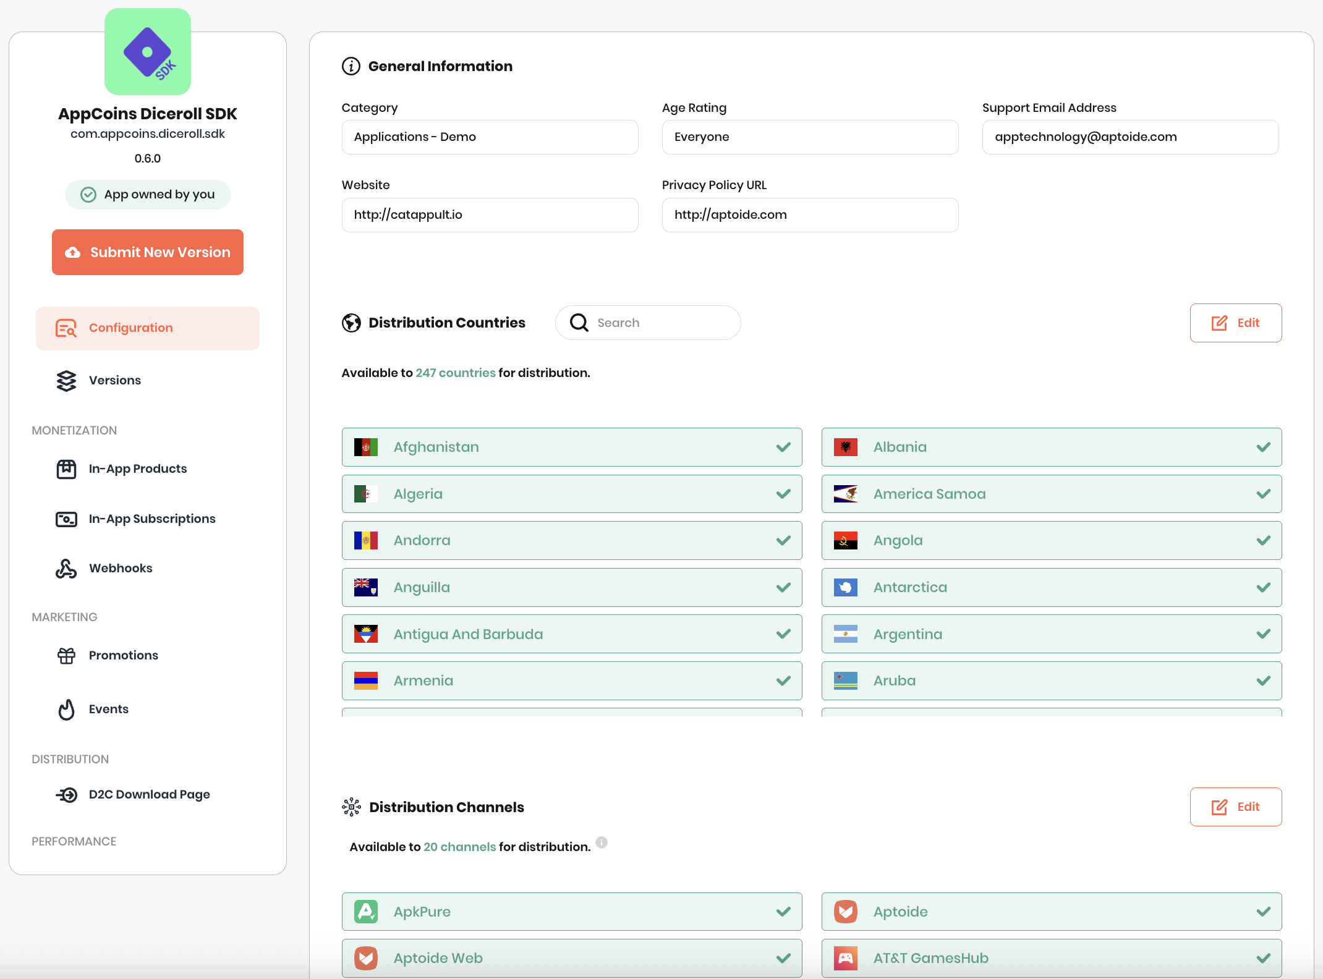Click the Armenia flag icon

366,681
